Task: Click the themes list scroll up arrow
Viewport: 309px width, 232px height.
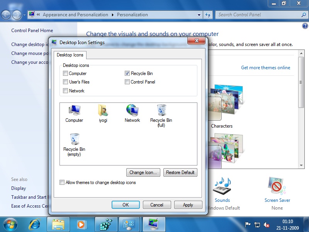Action: (301, 53)
